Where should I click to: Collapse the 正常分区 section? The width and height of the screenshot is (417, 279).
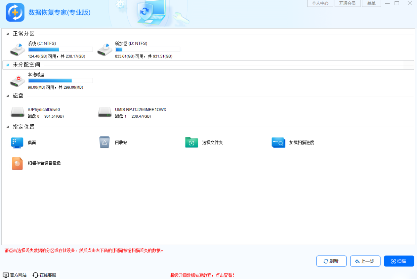pos(8,34)
